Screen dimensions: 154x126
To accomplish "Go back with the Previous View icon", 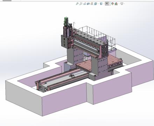I will click(x=84, y=4).
